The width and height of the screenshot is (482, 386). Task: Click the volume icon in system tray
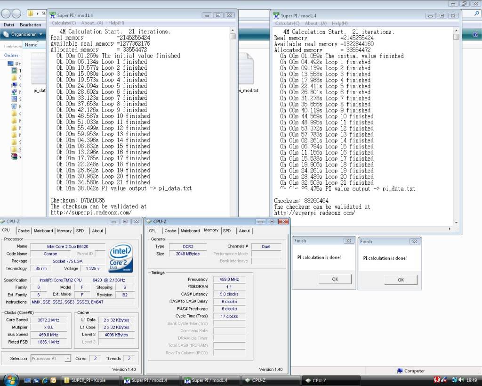coord(461,380)
